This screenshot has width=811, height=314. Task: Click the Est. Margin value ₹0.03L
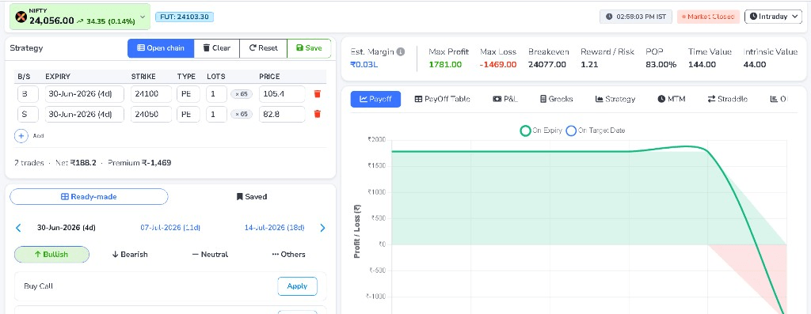[x=364, y=65]
